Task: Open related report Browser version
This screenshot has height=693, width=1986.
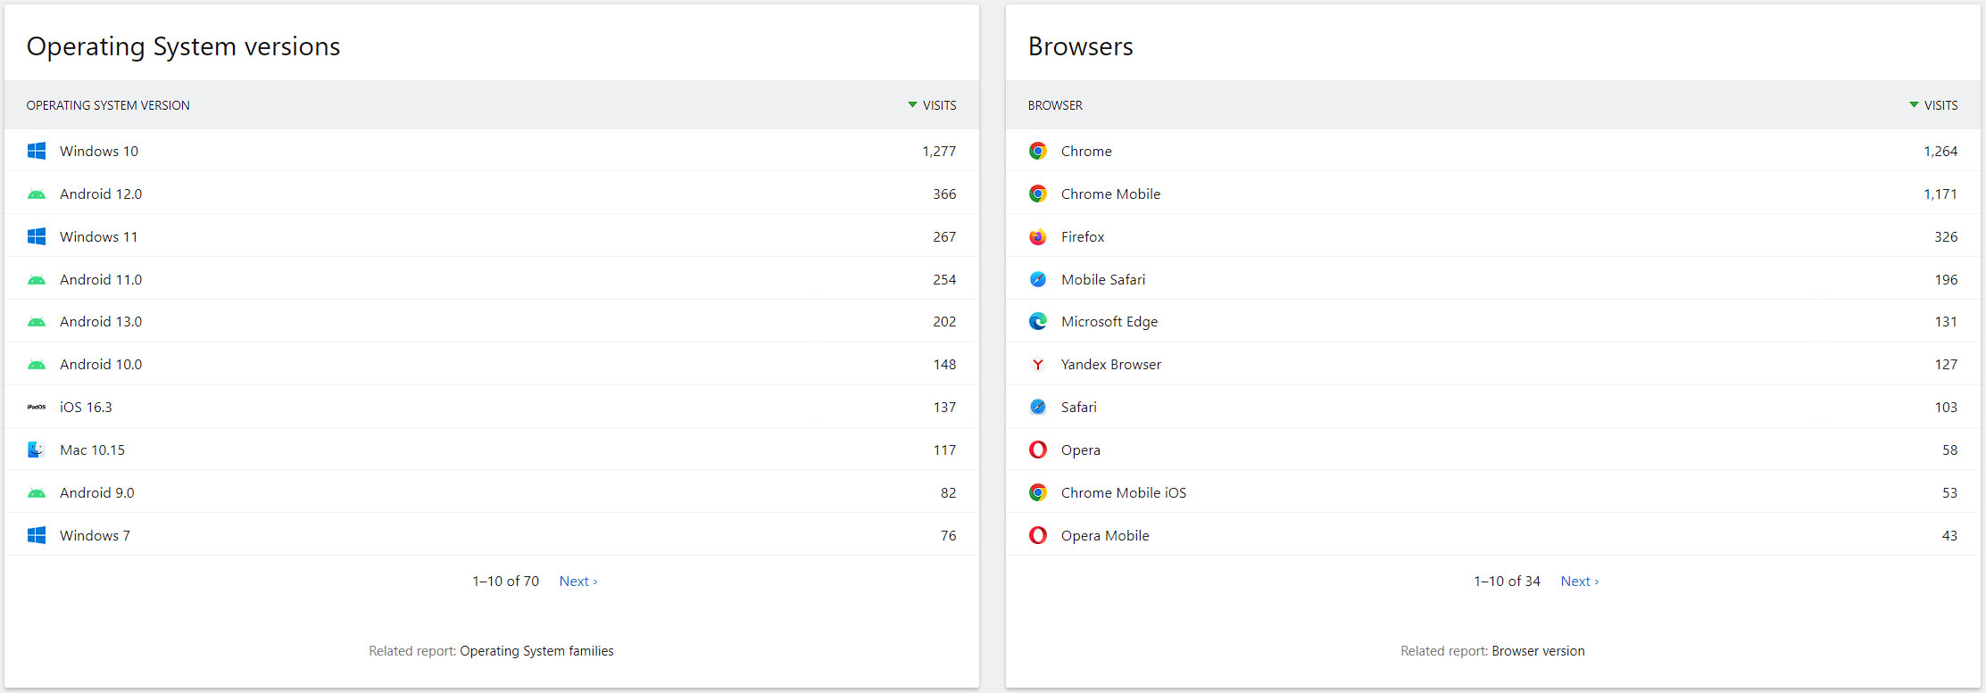Action: [1538, 651]
